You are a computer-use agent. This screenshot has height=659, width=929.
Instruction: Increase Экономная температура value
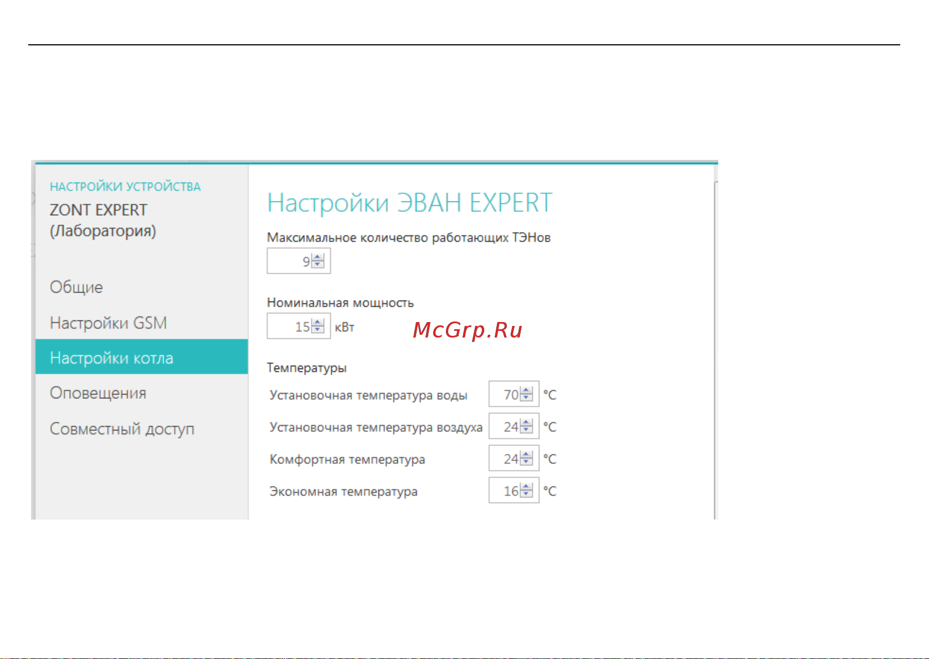(526, 487)
